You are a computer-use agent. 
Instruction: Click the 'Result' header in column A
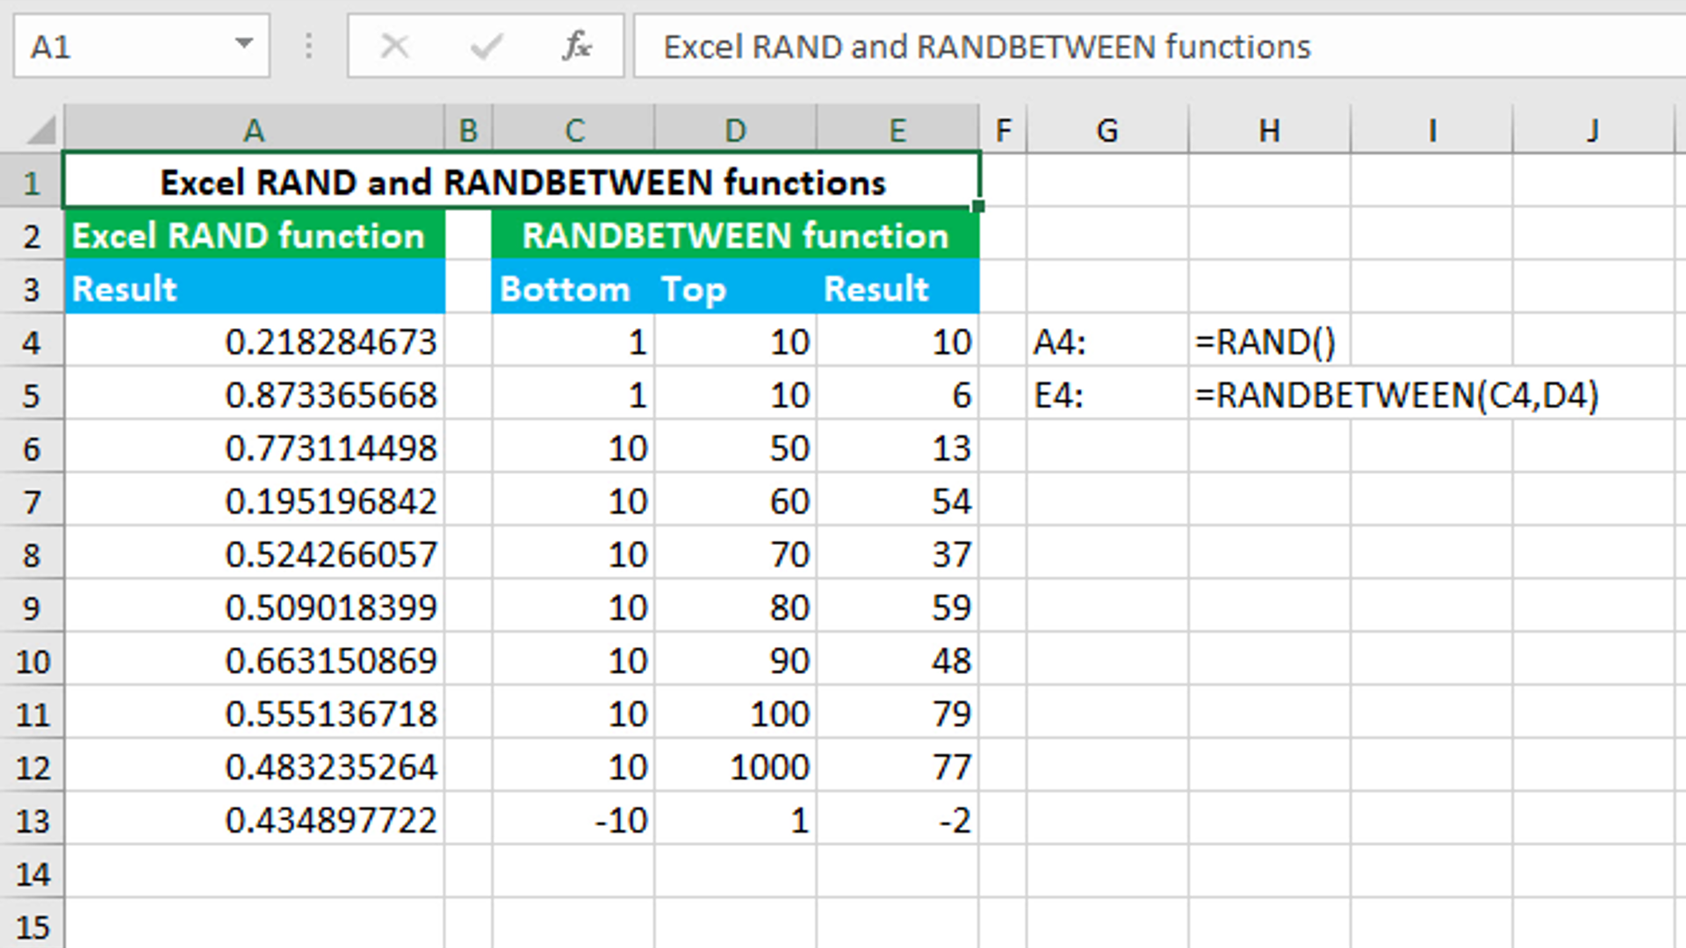[255, 289]
